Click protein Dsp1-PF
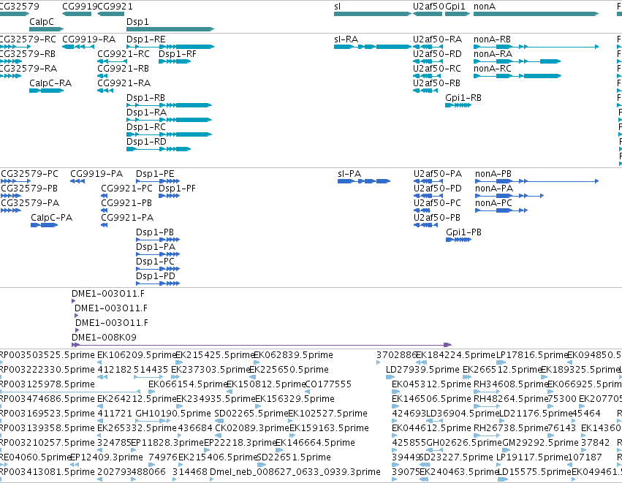The height and width of the screenshot is (483, 622). coord(170,196)
